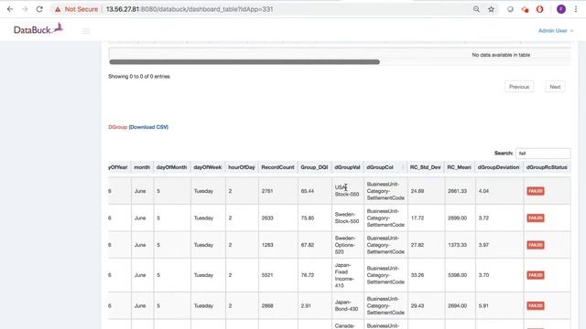Viewport: 586px width, 329px height.
Task: Sort by the RC_Mean column header
Action: [459, 167]
